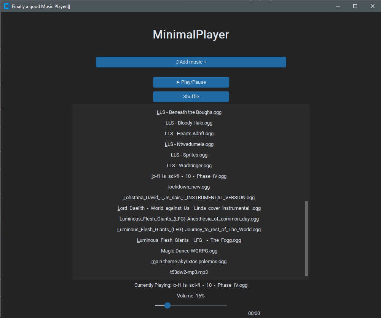Select LLS - Warbringer.ogg
Viewport: 381px width, 318px height.
189,165
